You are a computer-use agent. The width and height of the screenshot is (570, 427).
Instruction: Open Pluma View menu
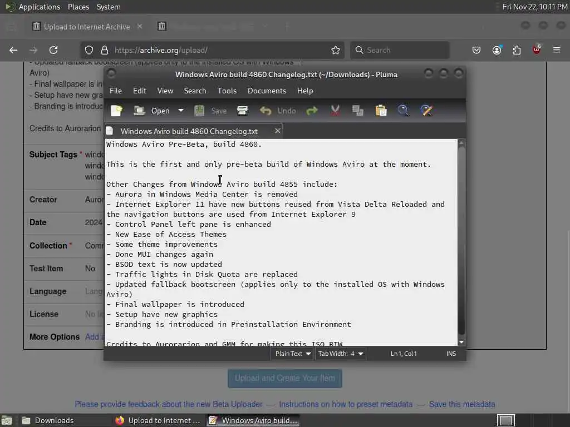tap(165, 91)
